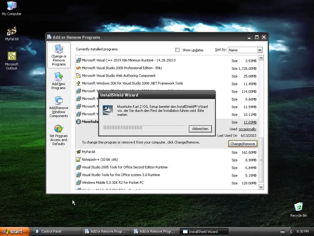Select Windows Mobile 5.0 SDK R2 for Pocket PC

[113, 183]
